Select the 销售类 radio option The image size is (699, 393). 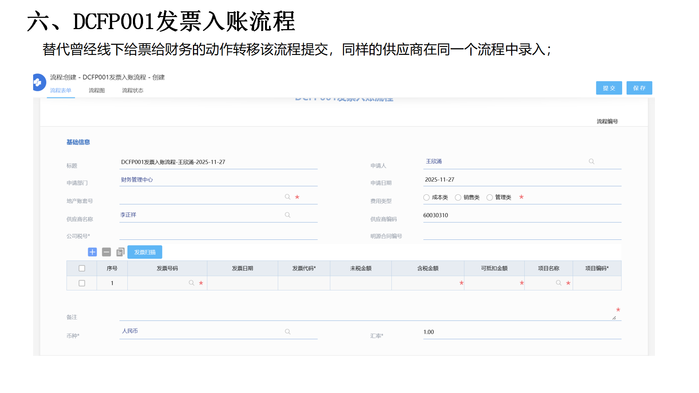coord(458,197)
